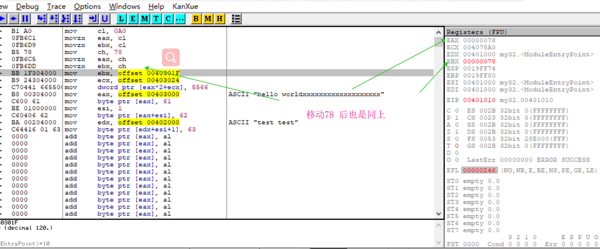Click the ASCII "hello world" comment
The image size is (600, 249).
pyautogui.click(x=306, y=94)
